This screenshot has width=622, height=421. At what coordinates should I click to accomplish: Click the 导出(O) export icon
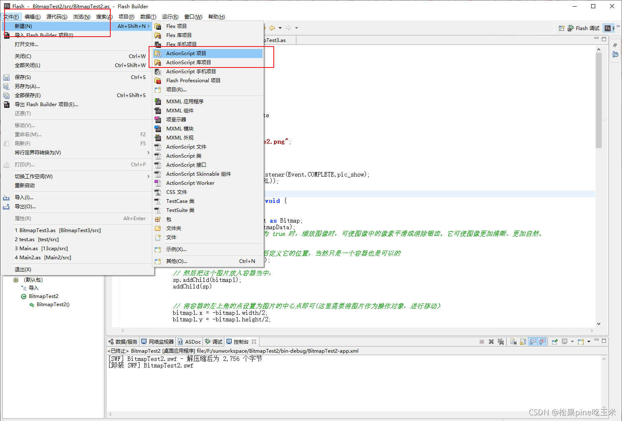pyautogui.click(x=6, y=207)
